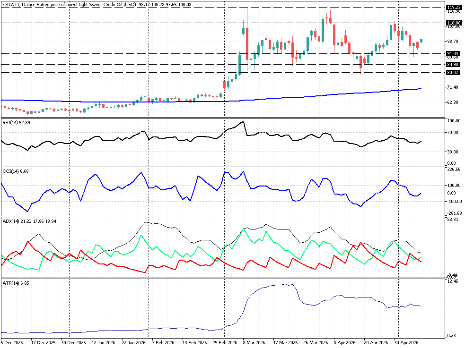Click the 25 Feb 2026 date label

225,343
